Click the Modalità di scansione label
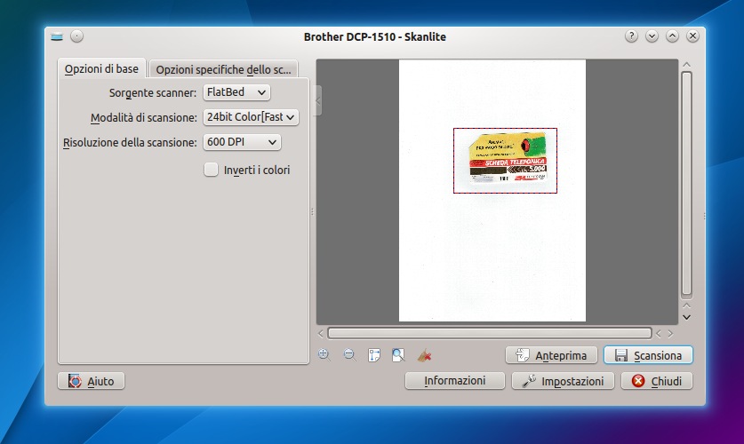744x444 pixels. [x=144, y=117]
